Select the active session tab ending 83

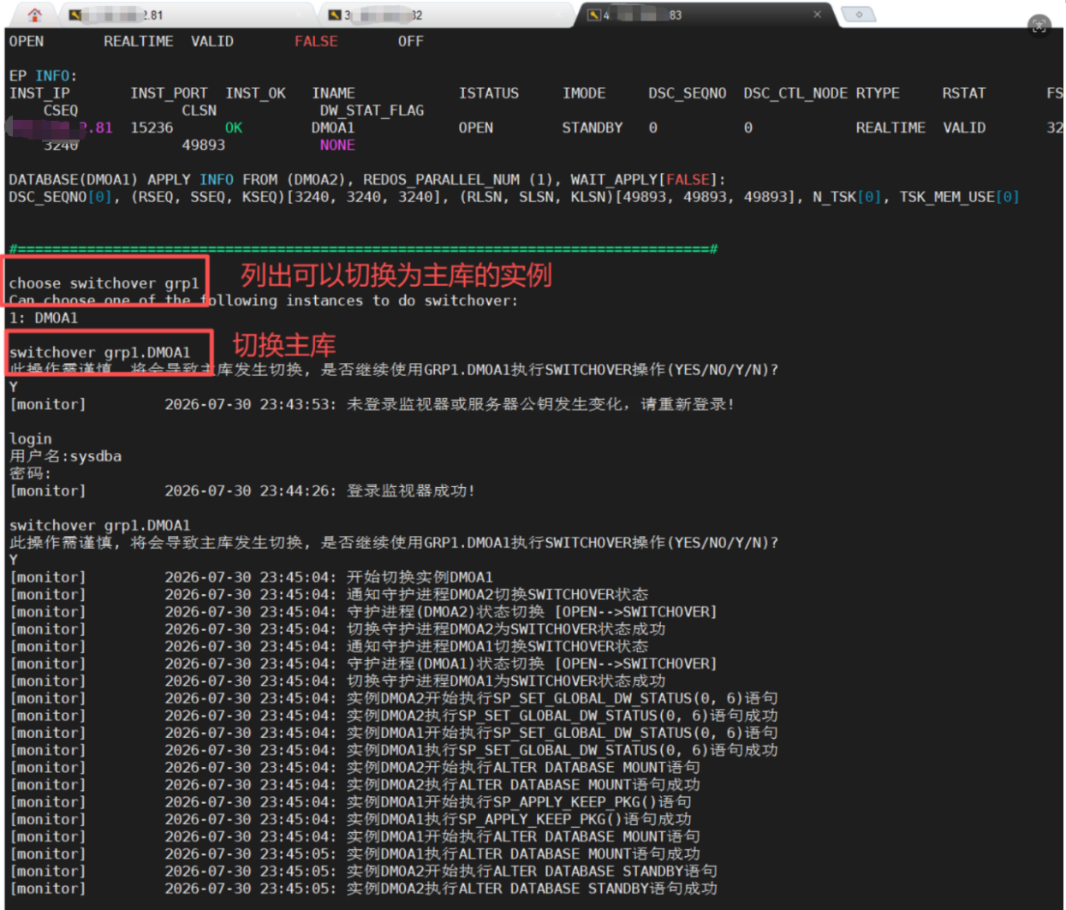705,15
